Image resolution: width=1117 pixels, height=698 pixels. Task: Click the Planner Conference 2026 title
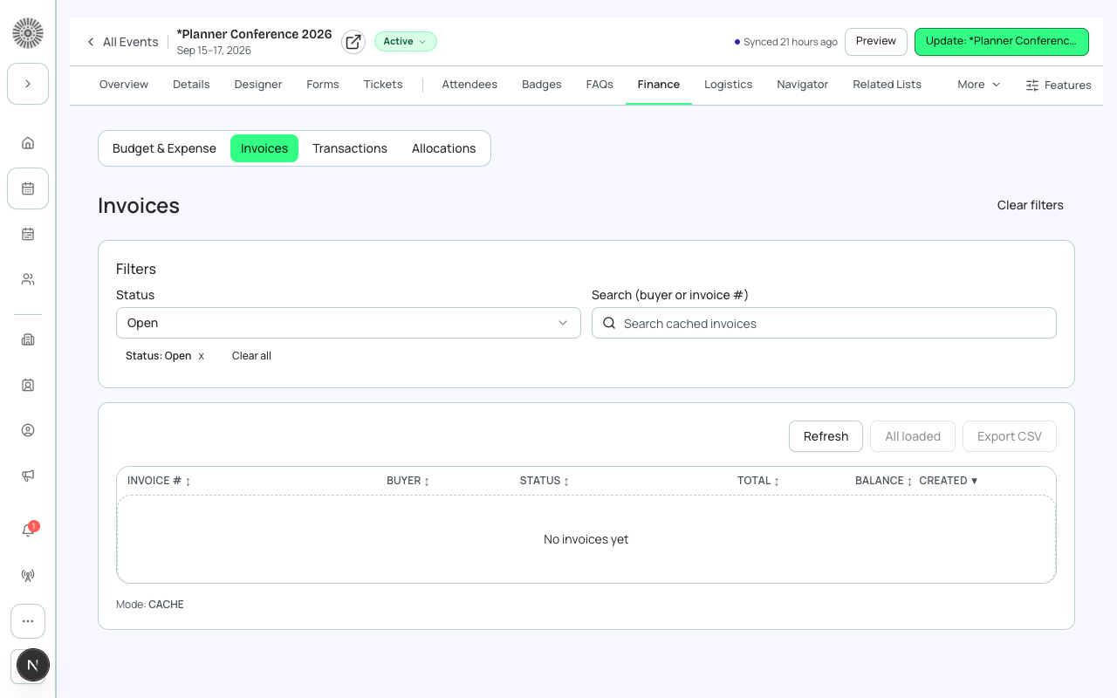[x=254, y=34]
